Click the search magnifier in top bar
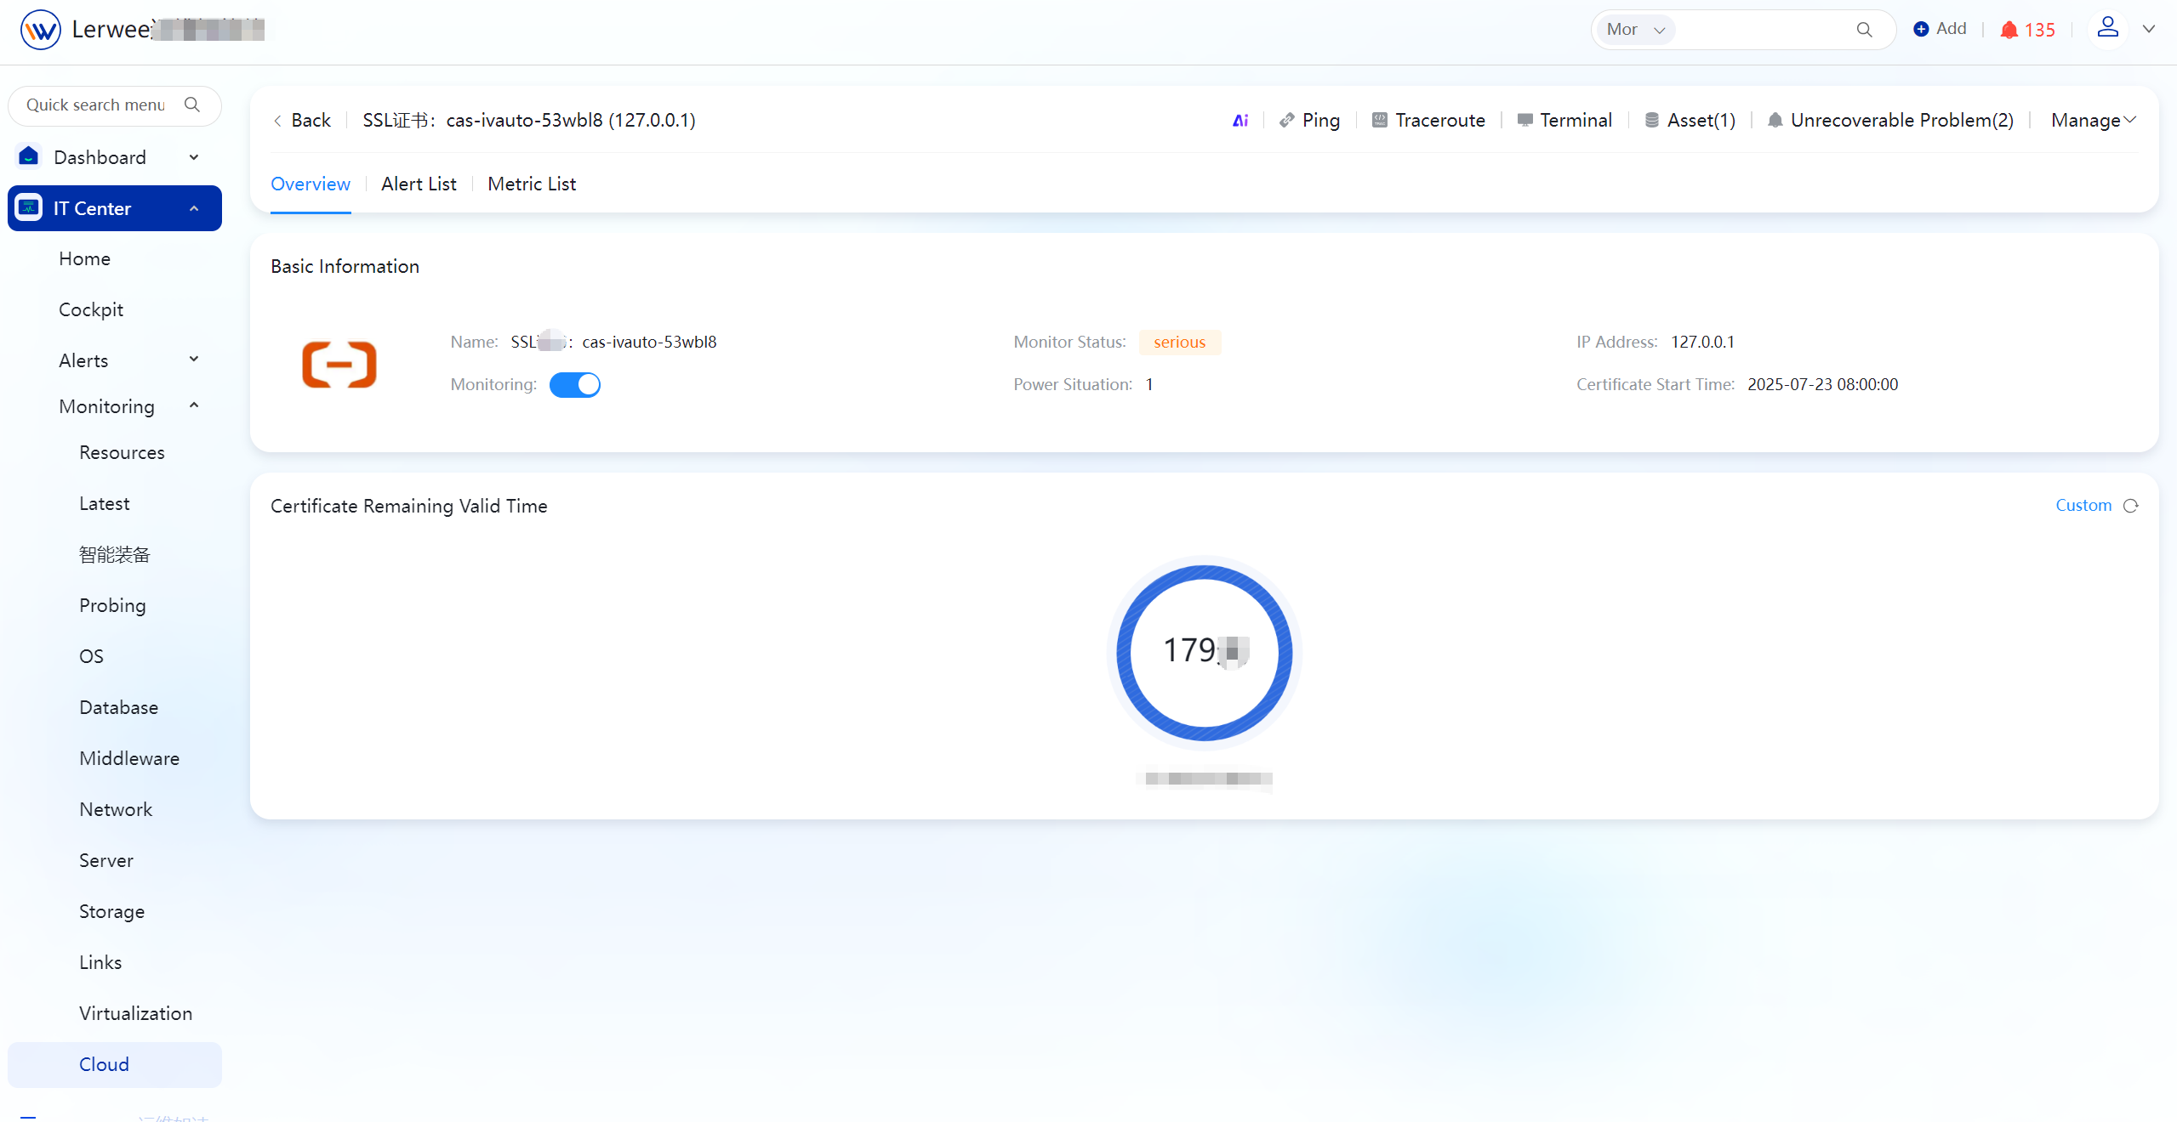 click(x=1864, y=30)
